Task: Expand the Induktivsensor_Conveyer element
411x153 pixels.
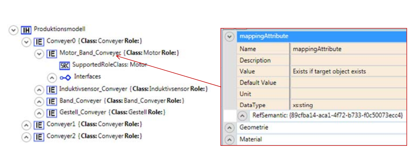Action: coord(39,90)
